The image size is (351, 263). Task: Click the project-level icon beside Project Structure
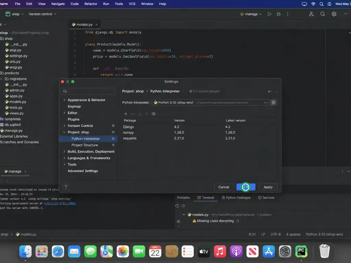[113, 145]
